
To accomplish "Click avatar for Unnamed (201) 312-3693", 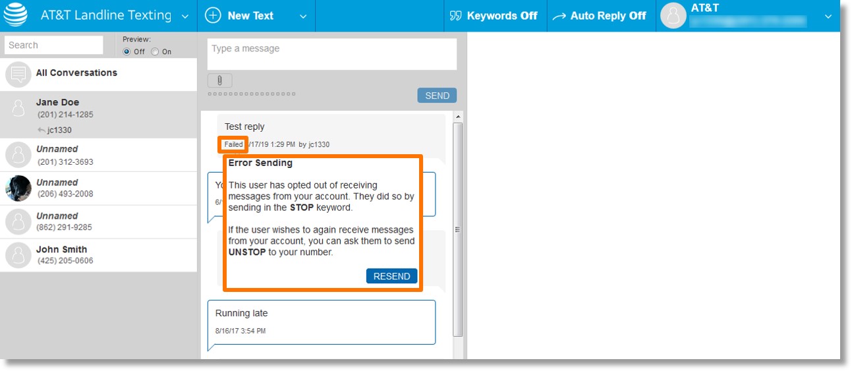I will click(x=18, y=155).
